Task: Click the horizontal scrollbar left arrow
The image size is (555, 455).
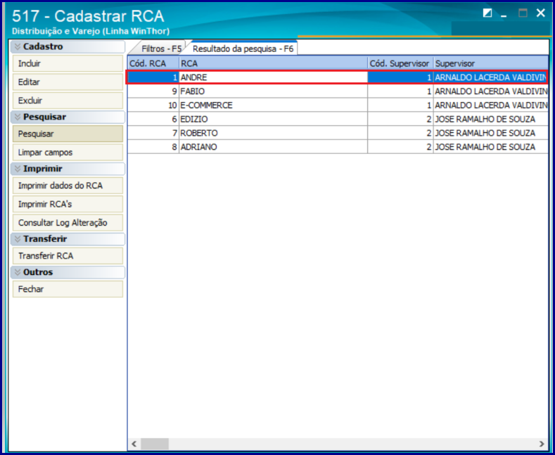Action: [134, 444]
